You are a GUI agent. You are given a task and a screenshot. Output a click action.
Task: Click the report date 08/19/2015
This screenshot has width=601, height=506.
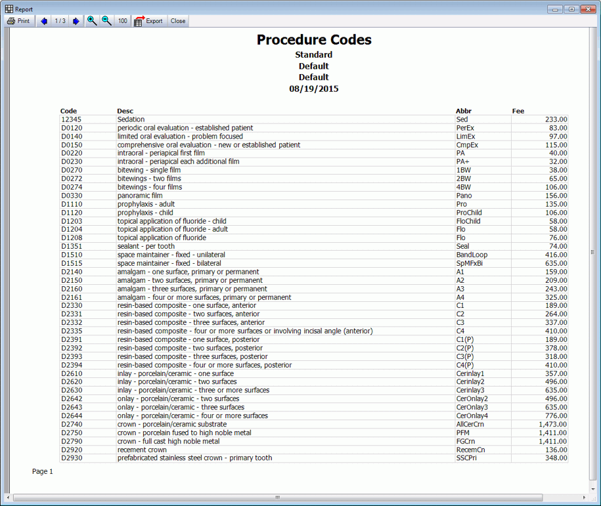314,89
